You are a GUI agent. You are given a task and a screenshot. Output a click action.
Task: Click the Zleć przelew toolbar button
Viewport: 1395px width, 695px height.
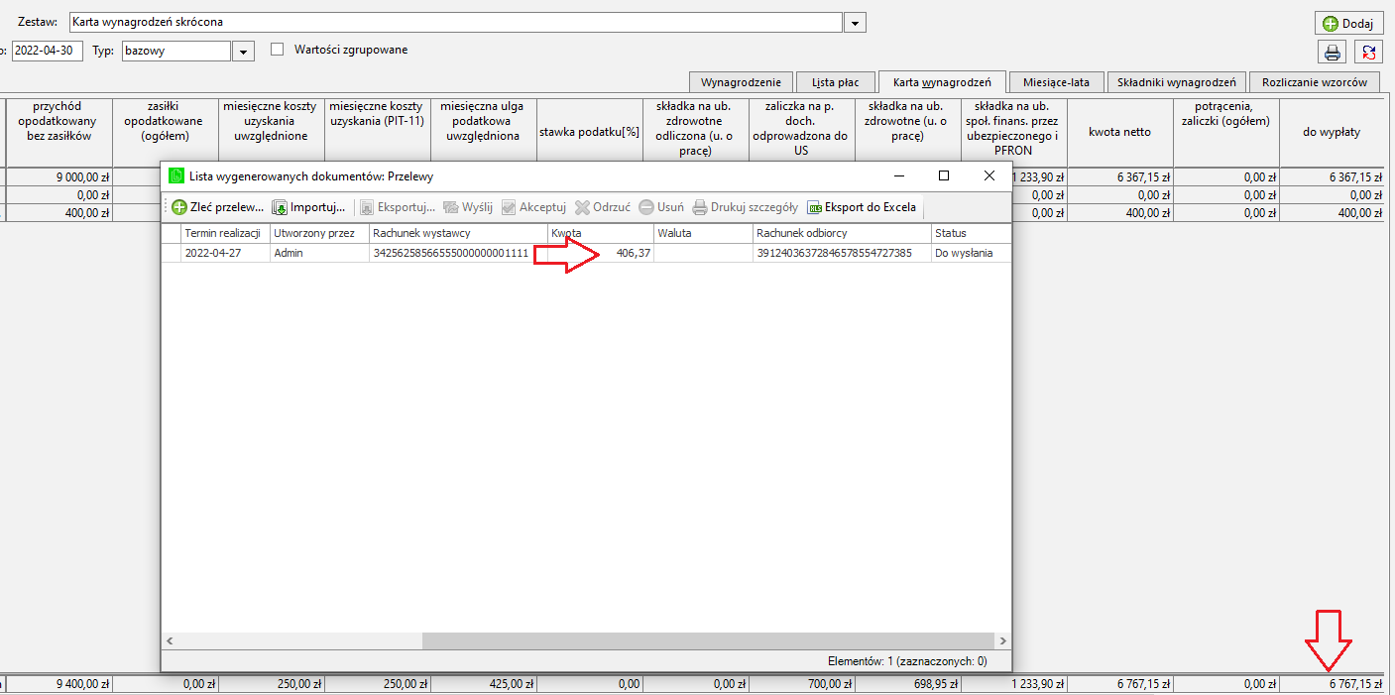pos(217,208)
